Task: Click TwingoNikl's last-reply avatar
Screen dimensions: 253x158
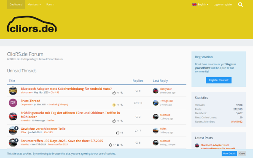Action: [x=156, y=103]
